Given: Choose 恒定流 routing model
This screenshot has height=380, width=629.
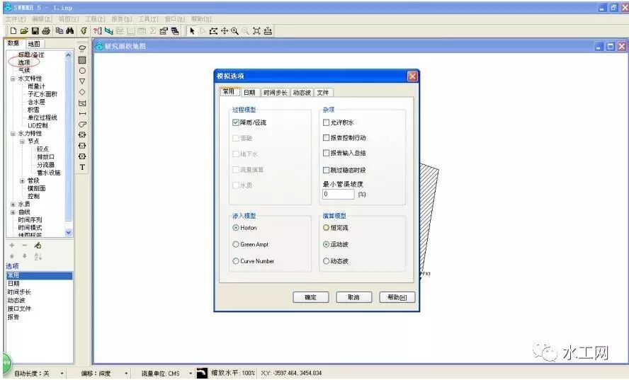Looking at the screenshot, I should click(326, 227).
